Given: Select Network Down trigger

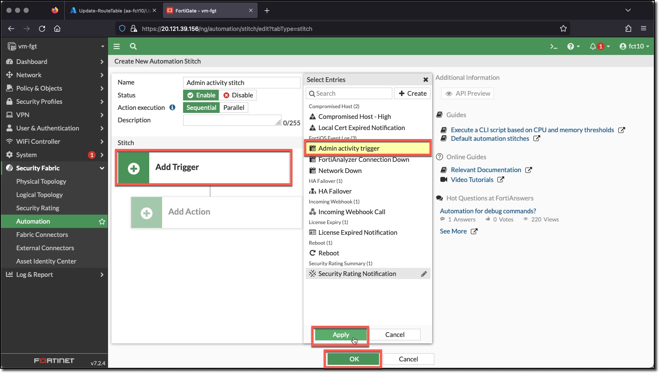Looking at the screenshot, I should [x=368, y=171].
